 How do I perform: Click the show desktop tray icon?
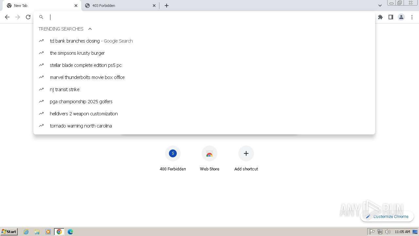[x=415, y=232]
